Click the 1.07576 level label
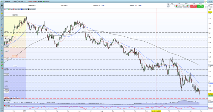The image size is (213, 112). 6,92
